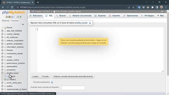Show Reciente tables list
Viewport: 169px width, 95px height.
(6, 21)
